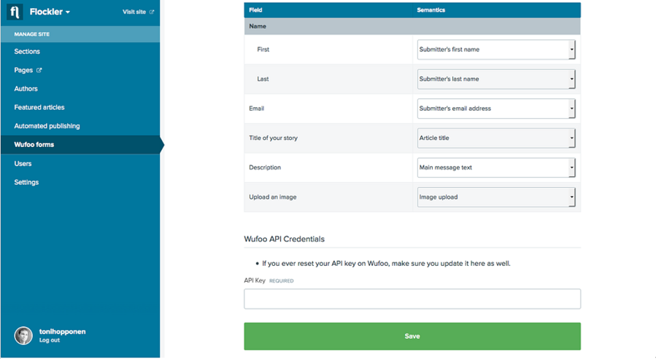Open the Email semantics dropdown
This screenshot has width=656, height=359.
coord(496,109)
